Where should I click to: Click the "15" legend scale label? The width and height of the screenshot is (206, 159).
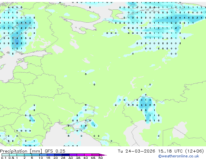(48, 158)
